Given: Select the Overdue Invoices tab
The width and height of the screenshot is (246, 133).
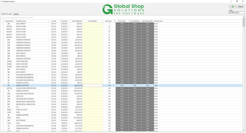Looking at the screenshot, I should 6,14.
